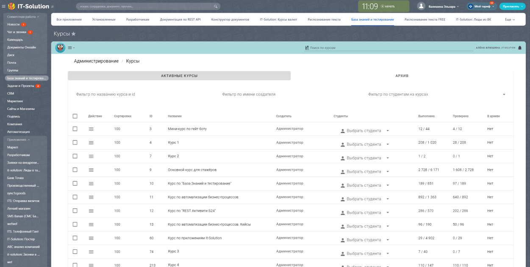Screen dimensions: 530x267
Task: Expand student dropdown for Курс 2
Action: point(387,158)
